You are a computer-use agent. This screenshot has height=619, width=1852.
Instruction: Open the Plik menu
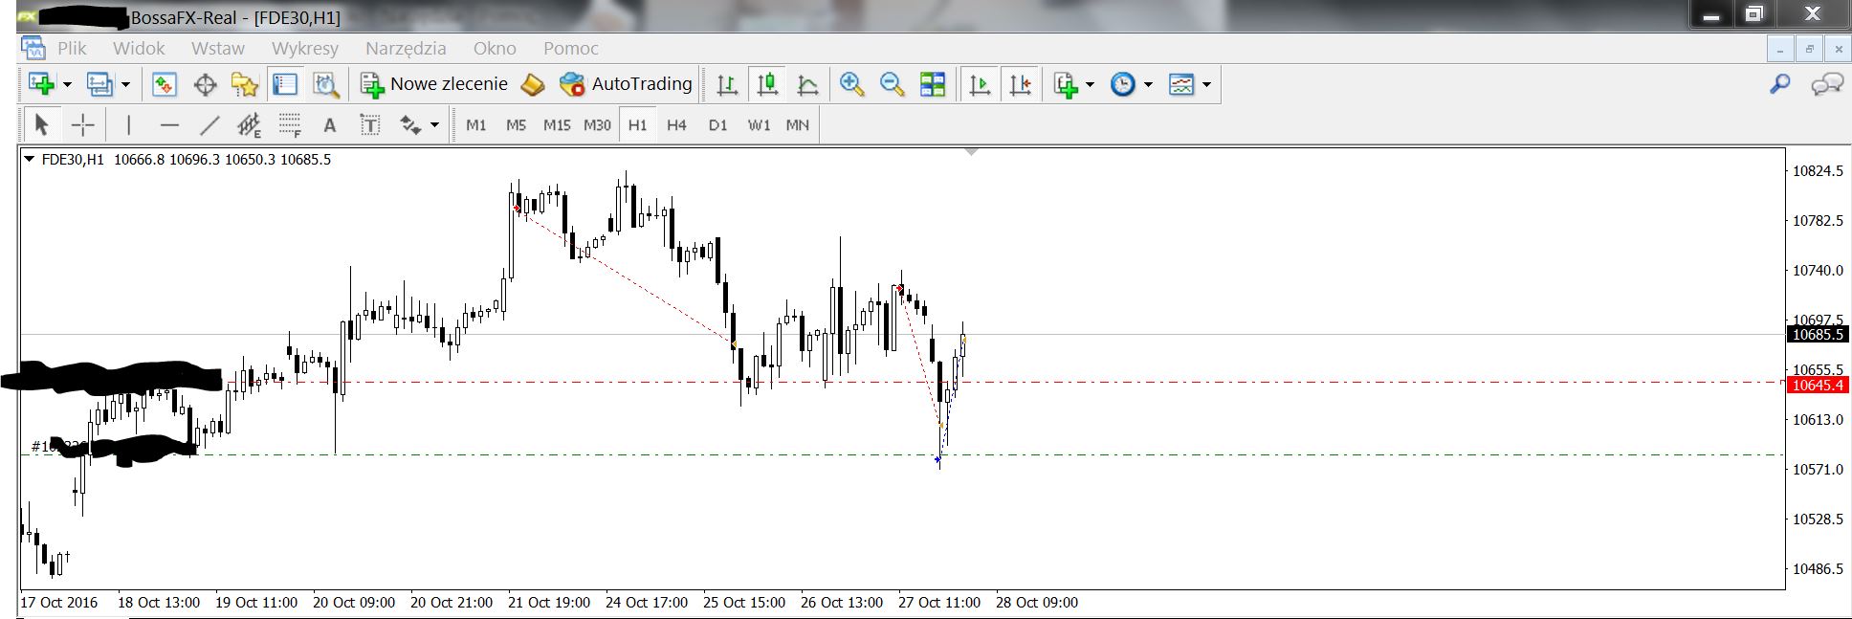72,48
